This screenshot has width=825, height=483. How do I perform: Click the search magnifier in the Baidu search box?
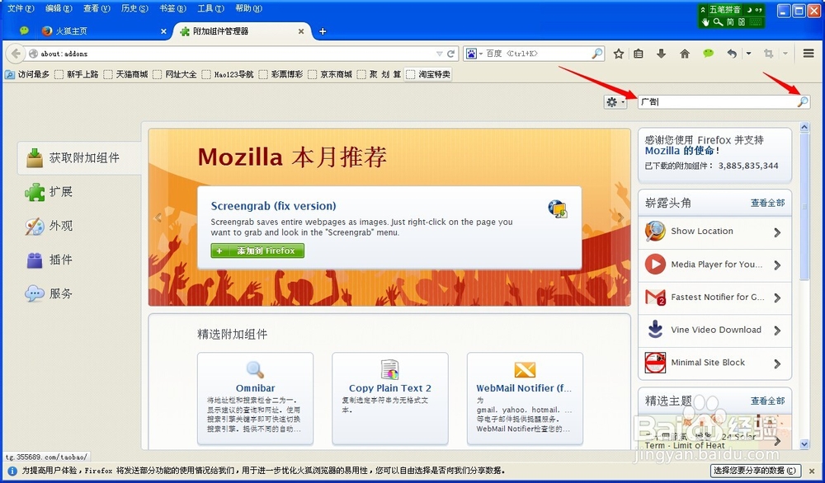pyautogui.click(x=597, y=53)
